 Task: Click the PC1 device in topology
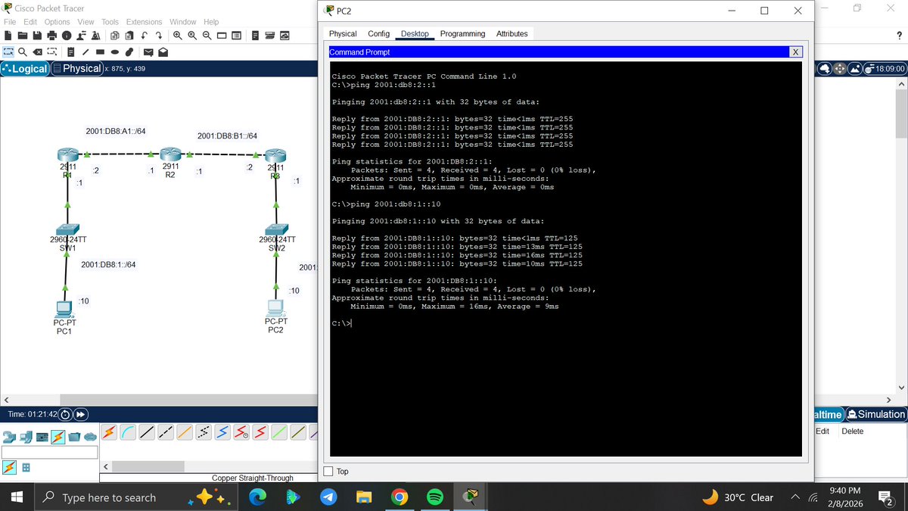(x=64, y=308)
